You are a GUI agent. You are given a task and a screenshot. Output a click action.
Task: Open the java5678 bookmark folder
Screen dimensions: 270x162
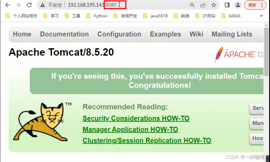[155, 16]
